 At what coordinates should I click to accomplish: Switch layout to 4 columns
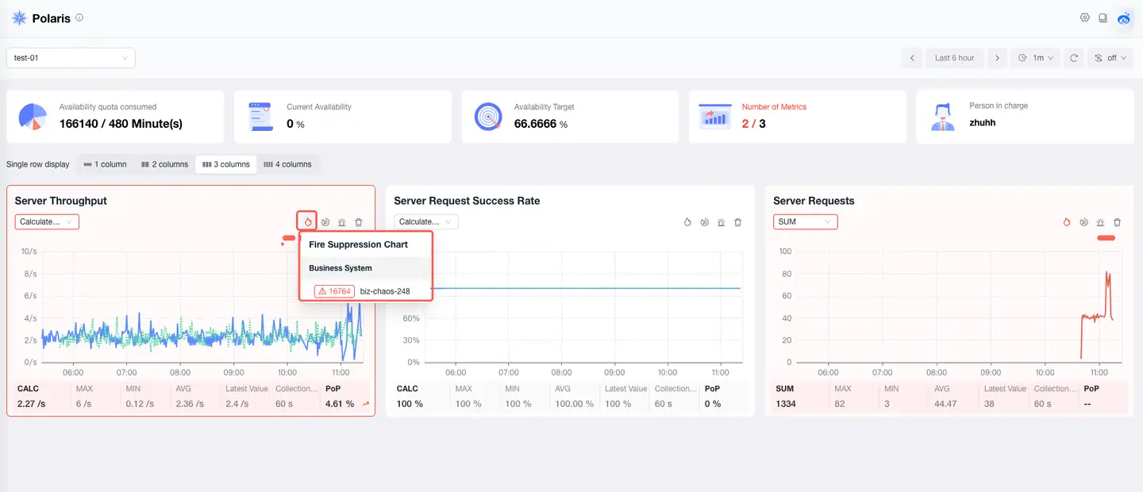pos(287,164)
